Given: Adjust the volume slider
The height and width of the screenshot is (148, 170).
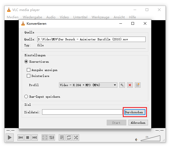Looking at the screenshot, I should click(150, 138).
